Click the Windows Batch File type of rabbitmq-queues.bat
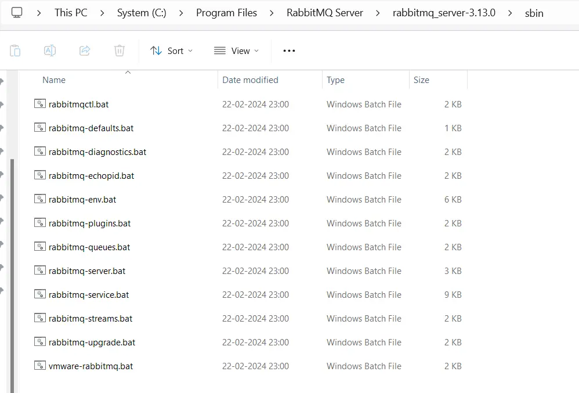 (364, 247)
